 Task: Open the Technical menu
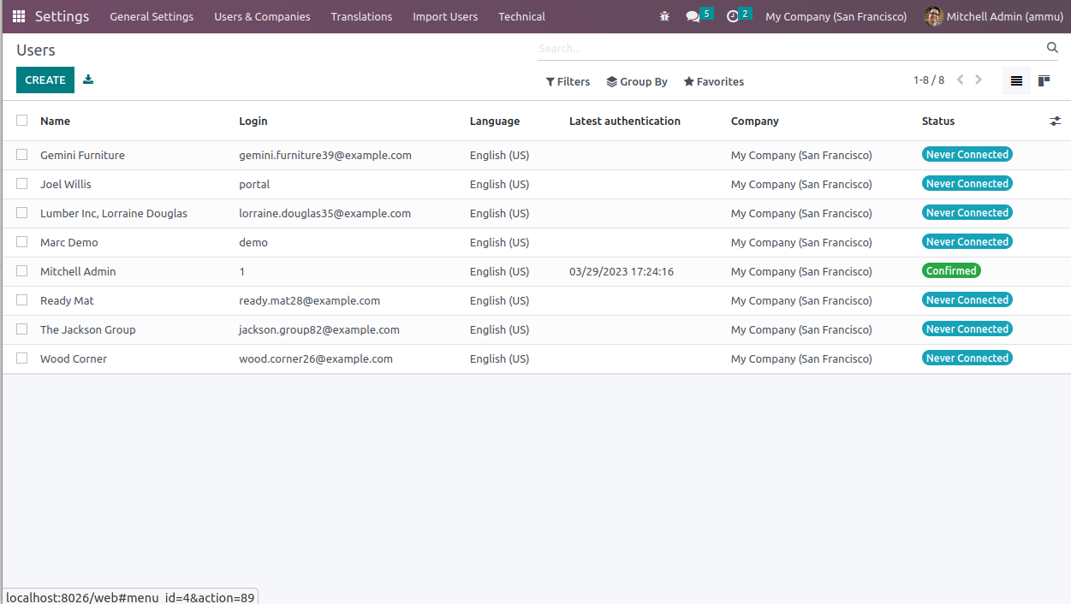[521, 16]
